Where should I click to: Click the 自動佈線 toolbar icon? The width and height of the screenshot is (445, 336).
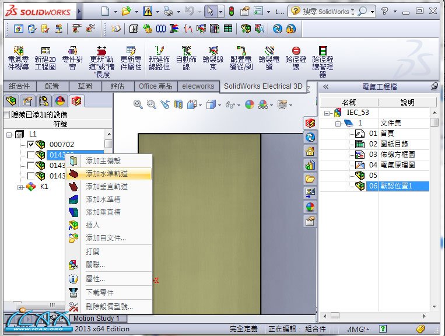[186, 58]
